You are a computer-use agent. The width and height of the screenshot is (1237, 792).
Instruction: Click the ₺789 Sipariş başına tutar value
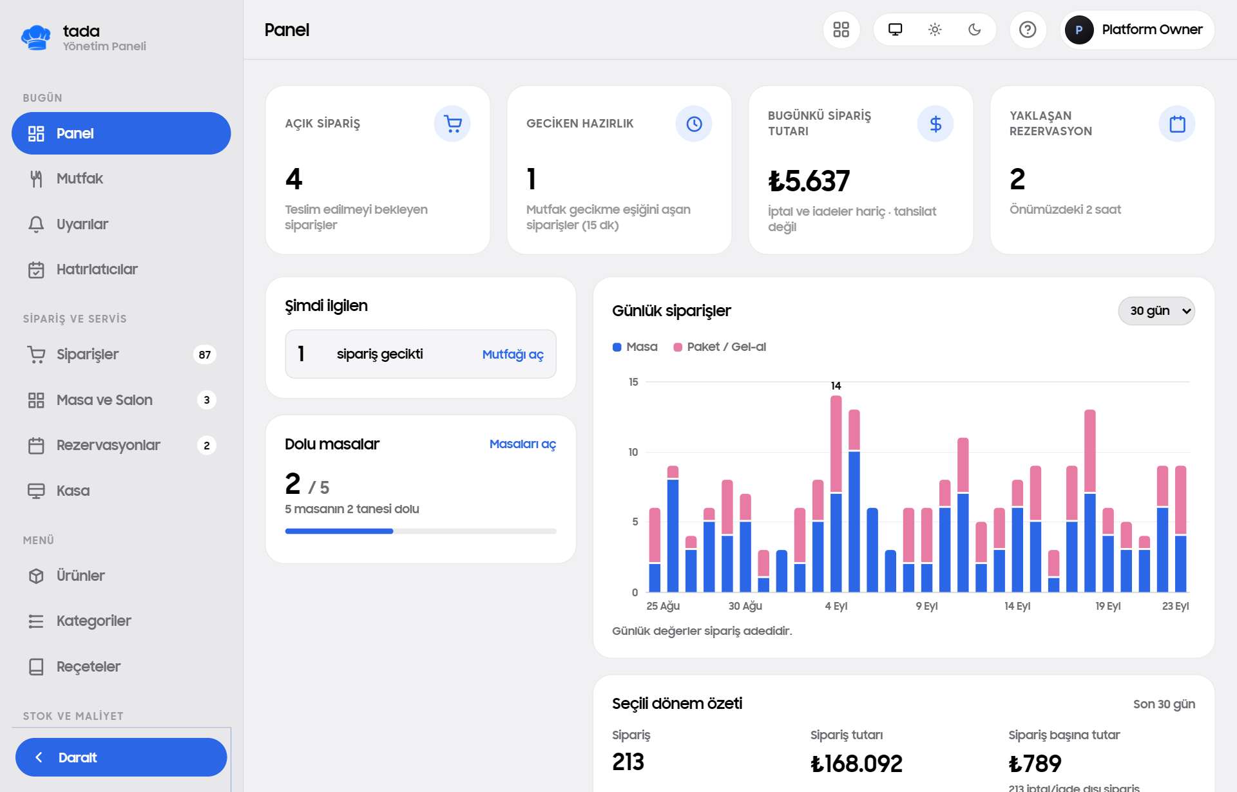[x=1035, y=764]
